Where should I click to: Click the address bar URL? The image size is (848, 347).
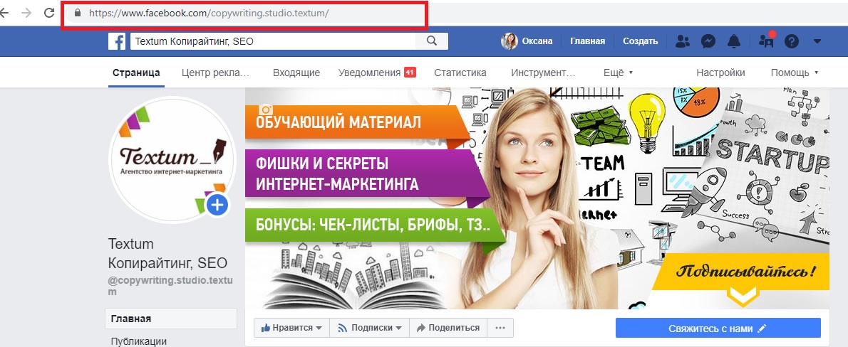point(208,13)
